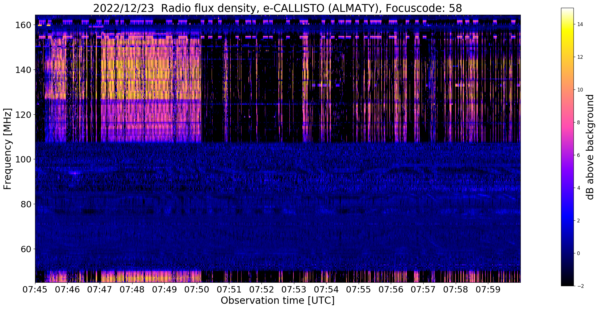This screenshot has height=309, width=599.
Task: Select the 07:54 time tick label
Action: click(x=326, y=289)
